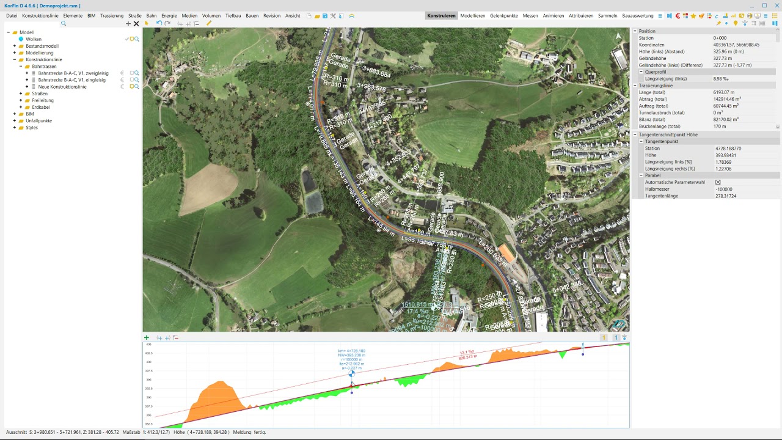Toggle visibility box of Wolken layer
782x440 pixels.
(x=131, y=39)
